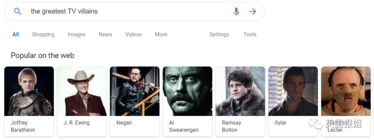The image size is (374, 140).
Task: Choose the Ramsay Bolton thumbnail
Action: click(x=240, y=91)
